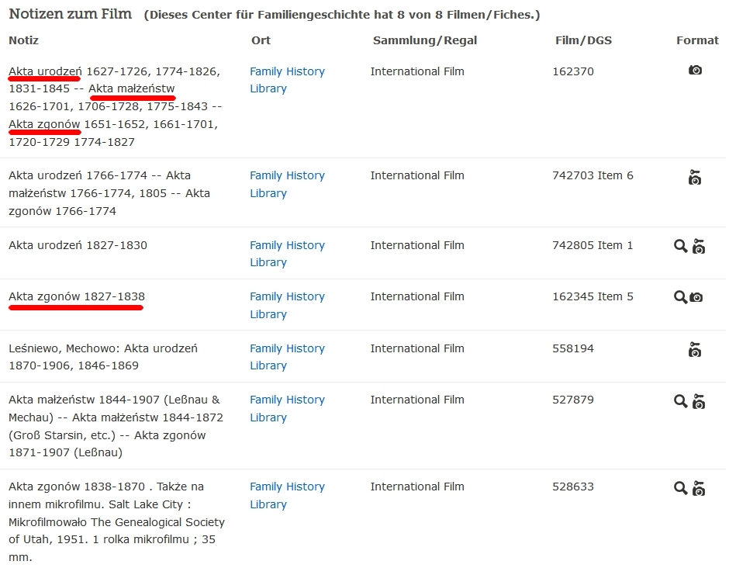Open camera icon for film 162370
The height and width of the screenshot is (568, 729).
point(695,71)
